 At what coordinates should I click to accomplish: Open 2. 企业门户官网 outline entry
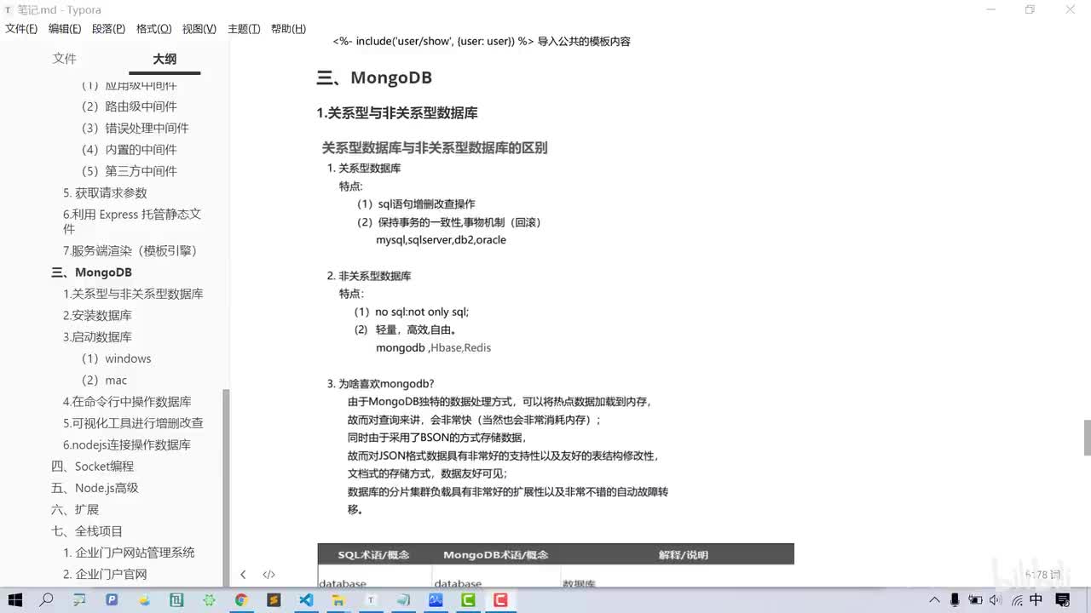[105, 574]
